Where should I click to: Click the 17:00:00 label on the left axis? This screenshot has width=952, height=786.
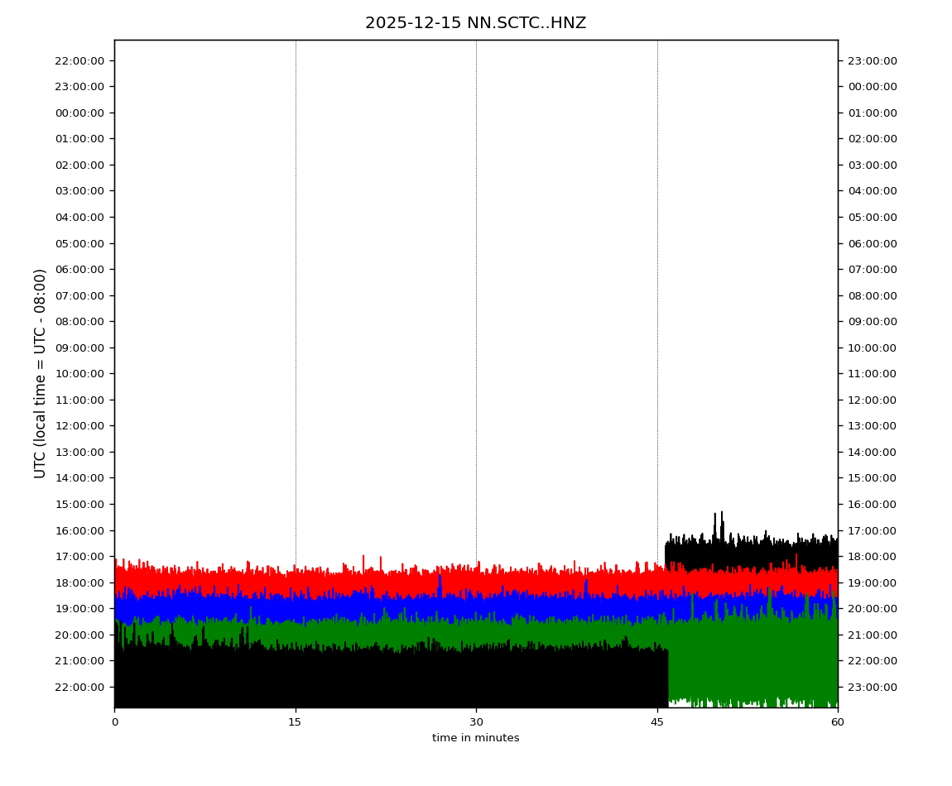click(79, 556)
